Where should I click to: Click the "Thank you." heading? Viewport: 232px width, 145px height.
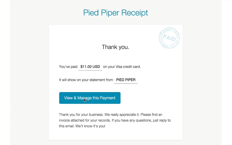tap(115, 47)
